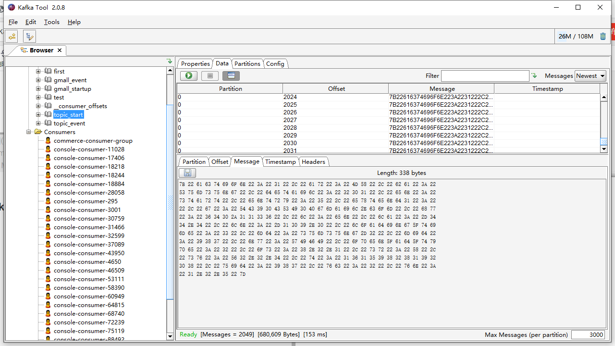Click the book icon of the first topic
This screenshot has width=615, height=346.
tap(48, 71)
